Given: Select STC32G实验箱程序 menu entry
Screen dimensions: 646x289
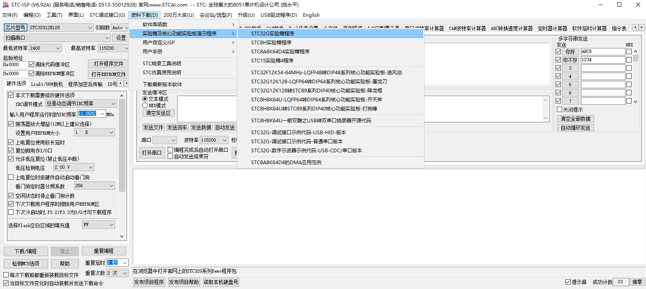Looking at the screenshot, I should tap(330, 33).
